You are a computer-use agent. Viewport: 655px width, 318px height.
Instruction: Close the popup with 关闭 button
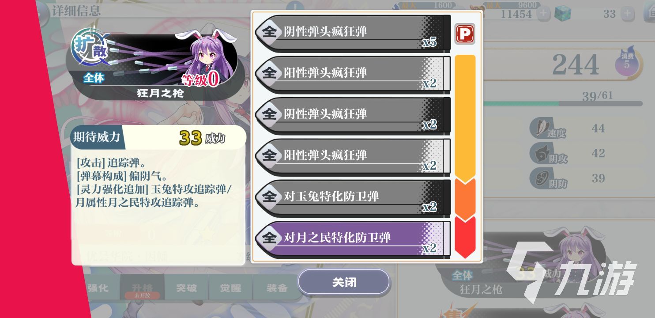[344, 282]
